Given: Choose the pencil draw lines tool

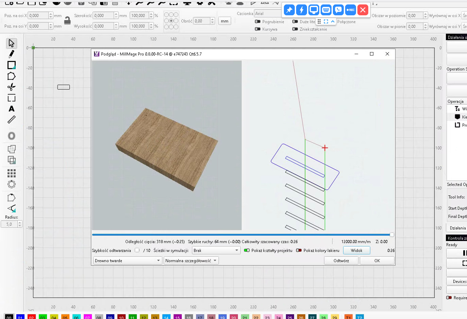Looking at the screenshot, I should click(11, 54).
